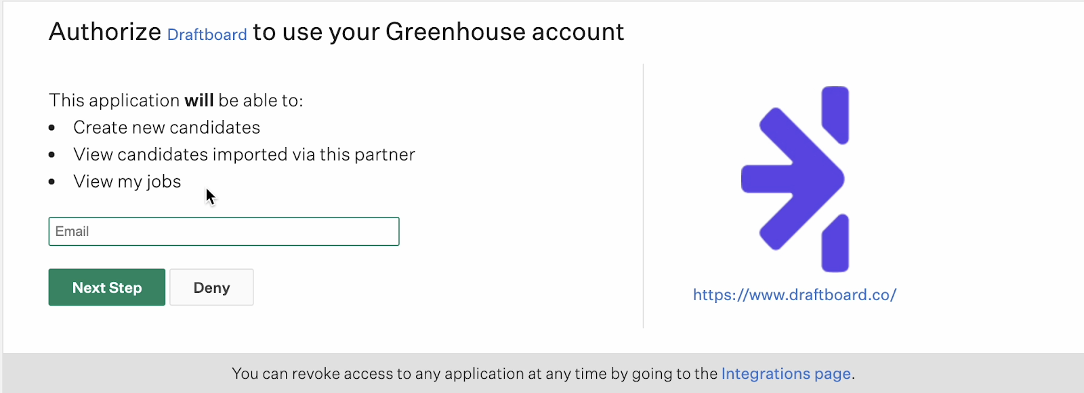1084x393 pixels.
Task: Open the Integrations page link
Action: point(786,374)
